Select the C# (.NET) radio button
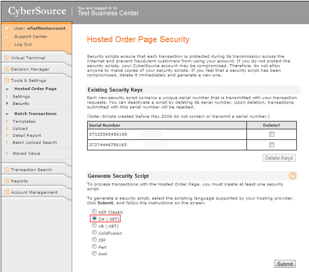Image resolution: width=309 pixels, height=272 pixels. coord(94,219)
